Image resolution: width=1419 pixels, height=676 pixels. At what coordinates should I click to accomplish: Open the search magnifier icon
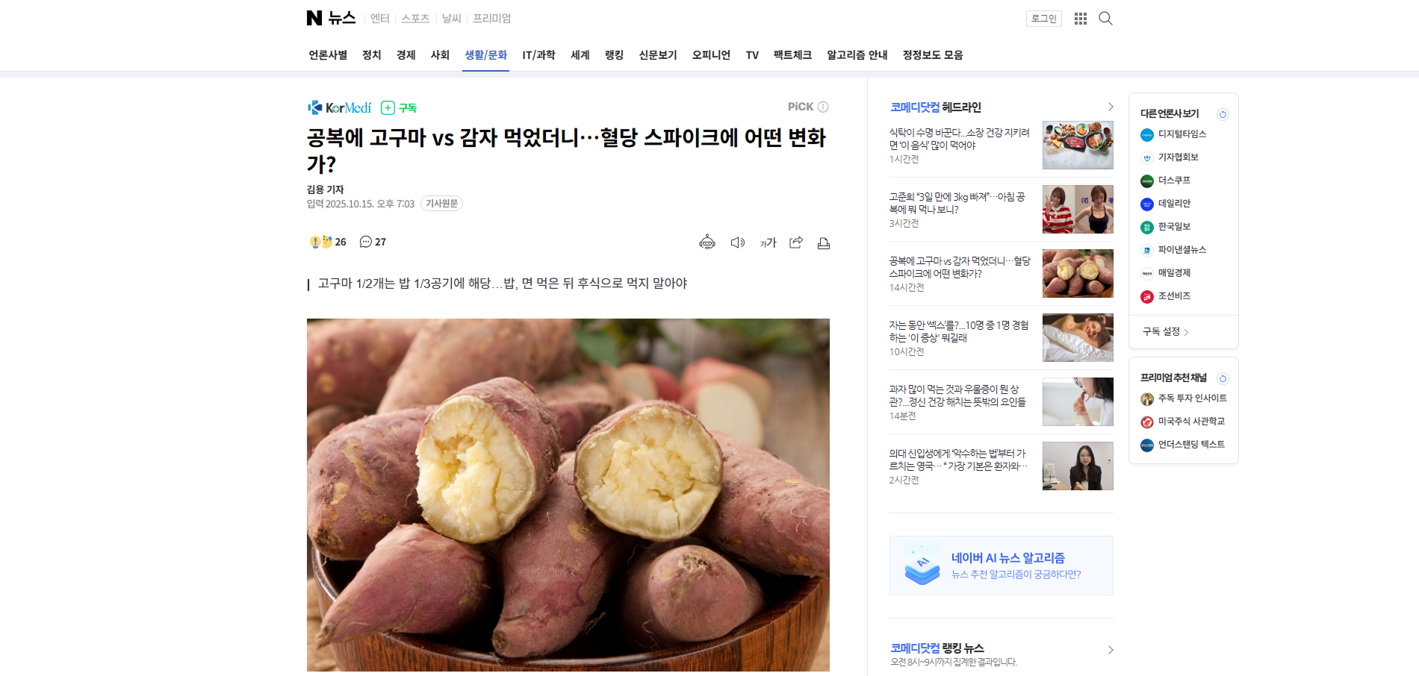click(x=1105, y=19)
